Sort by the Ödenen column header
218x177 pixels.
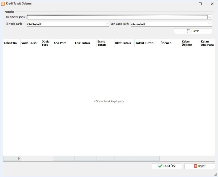[170, 43]
